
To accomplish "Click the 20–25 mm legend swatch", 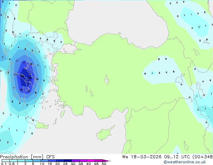I will 60,161.
